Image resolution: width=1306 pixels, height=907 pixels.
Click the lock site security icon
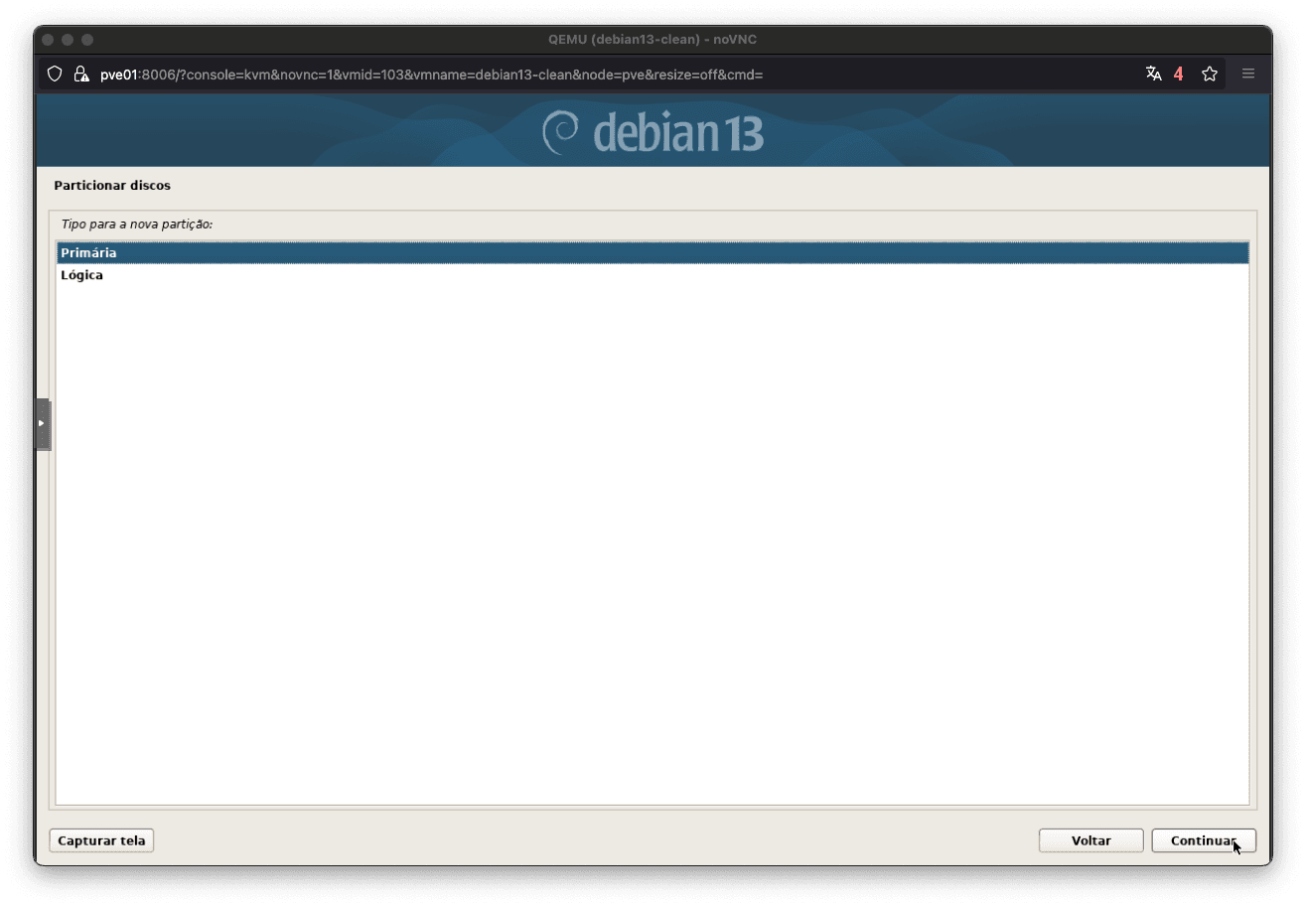click(81, 75)
